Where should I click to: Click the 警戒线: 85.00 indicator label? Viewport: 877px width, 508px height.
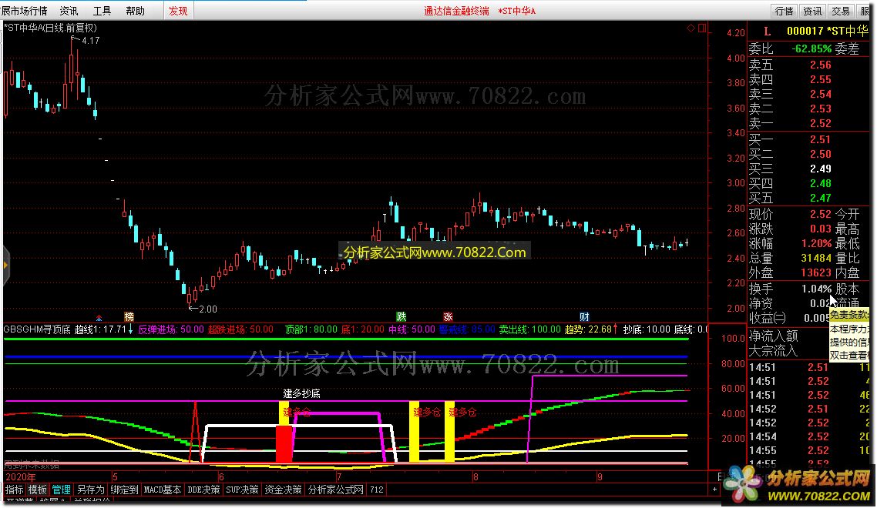(467, 329)
